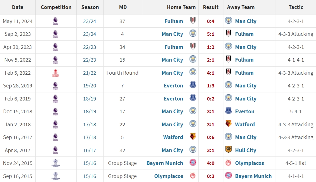Image resolution: width=316 pixels, height=182 pixels.
Task: Open Olympiacos home team link on Sep 16, 2015
Action: (x=169, y=176)
